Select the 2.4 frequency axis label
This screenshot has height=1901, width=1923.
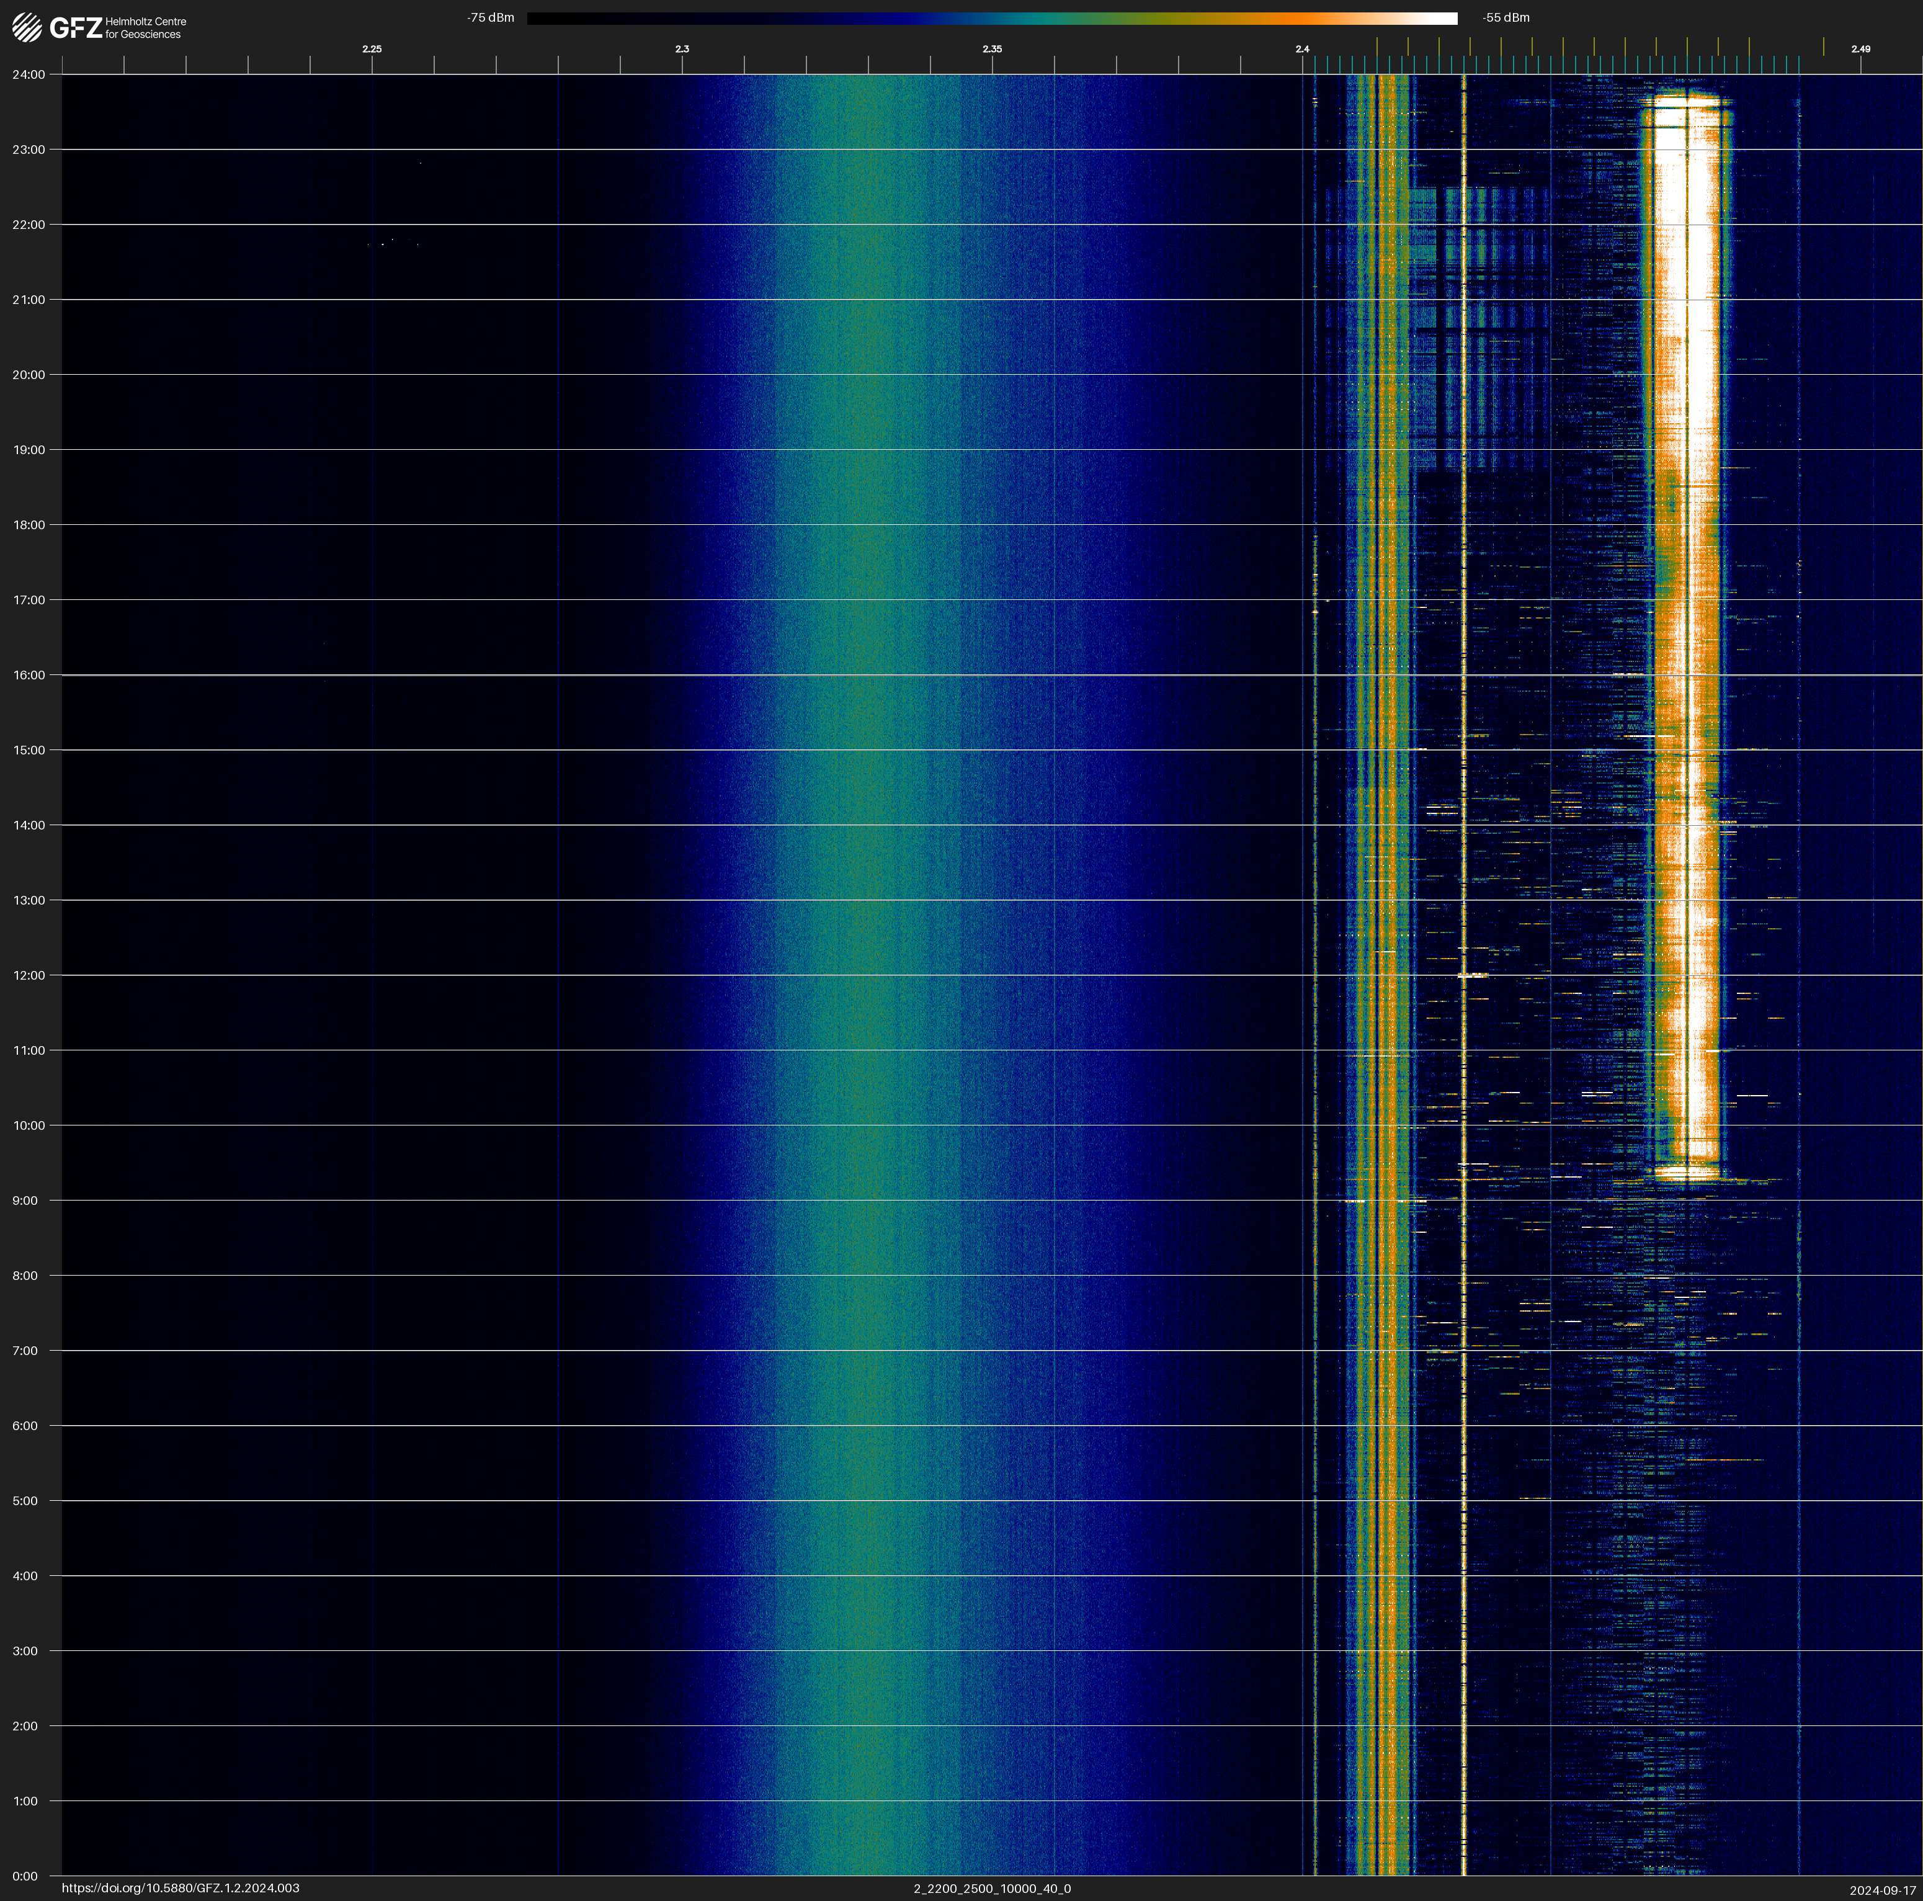[1302, 49]
